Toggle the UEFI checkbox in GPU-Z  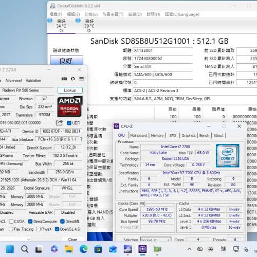point(69,123)
